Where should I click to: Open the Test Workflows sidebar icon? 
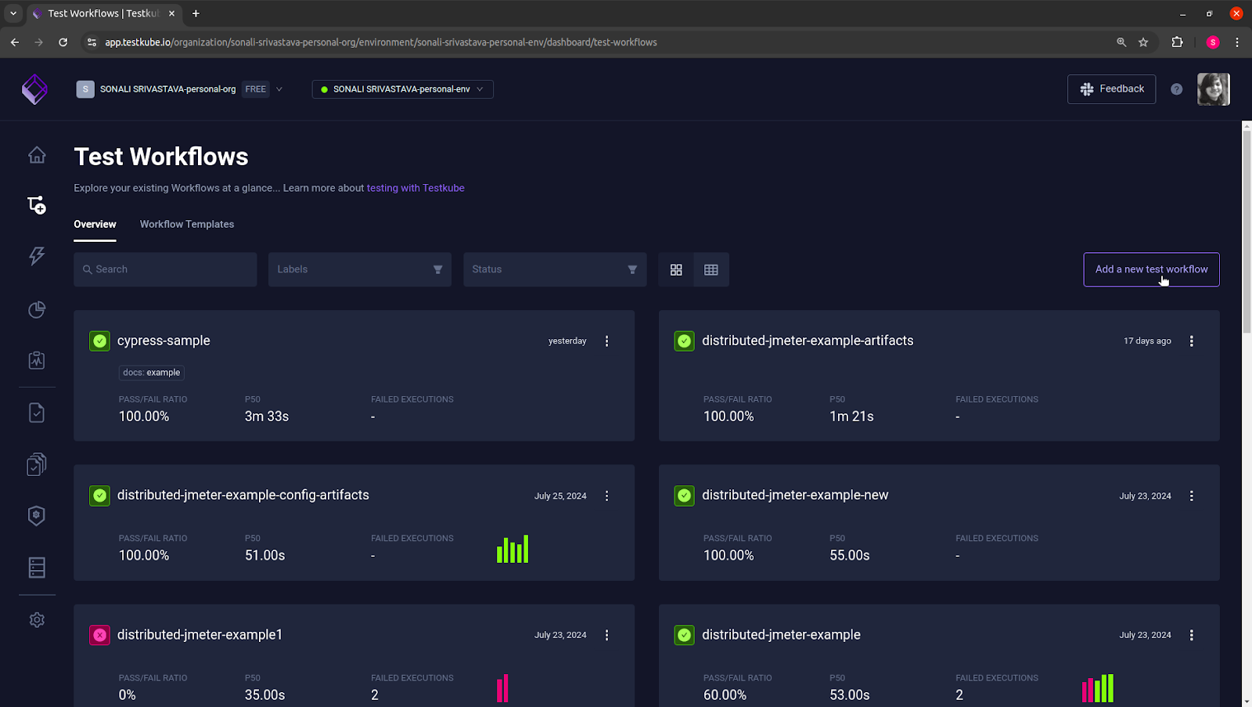37,205
